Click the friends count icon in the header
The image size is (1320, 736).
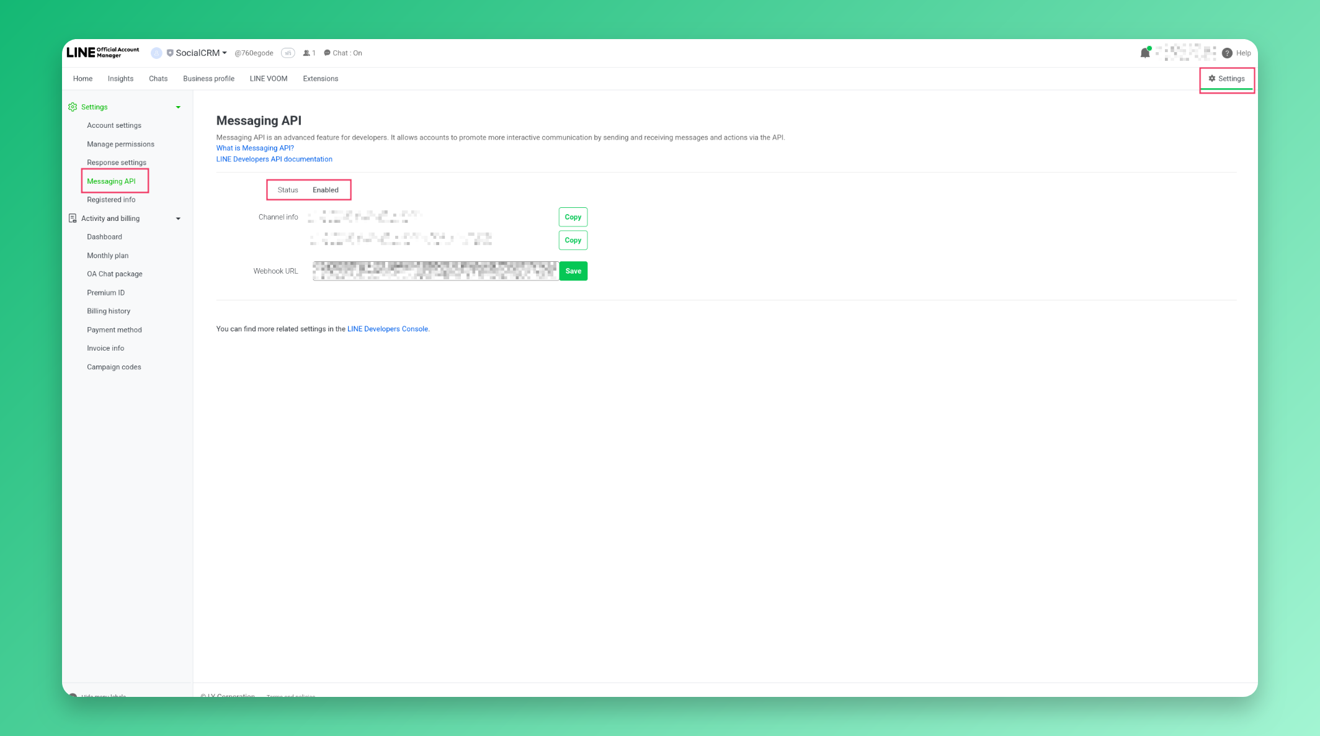306,53
